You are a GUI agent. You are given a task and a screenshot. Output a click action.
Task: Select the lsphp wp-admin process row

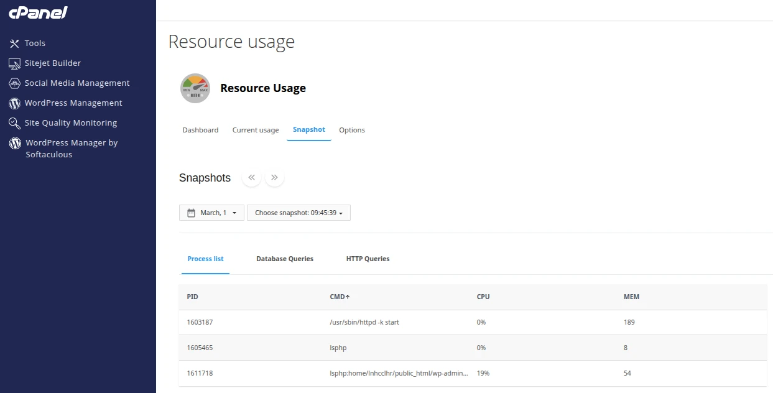click(400, 373)
